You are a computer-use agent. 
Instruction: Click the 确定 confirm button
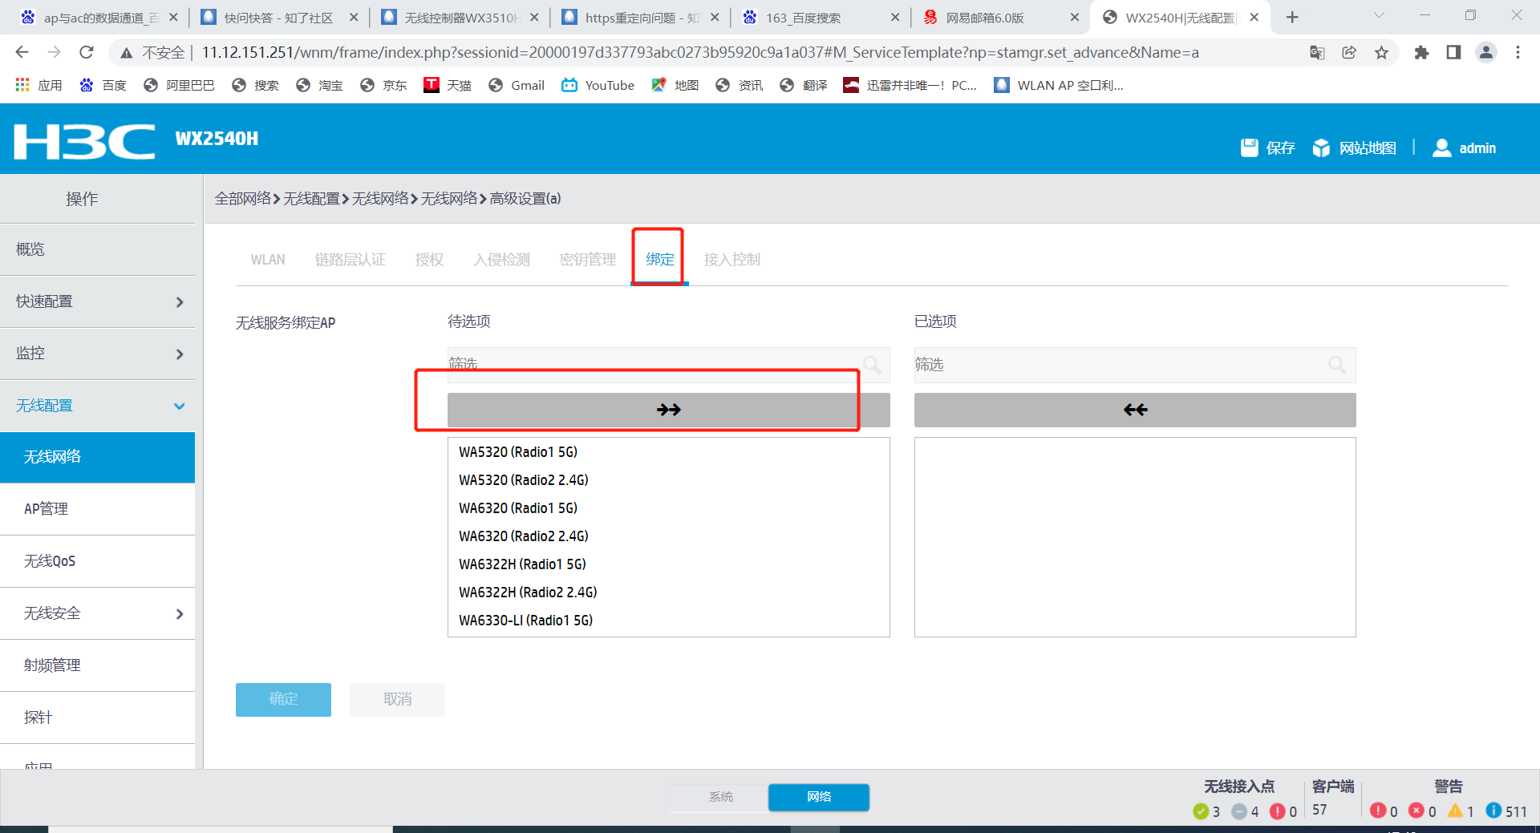click(283, 699)
